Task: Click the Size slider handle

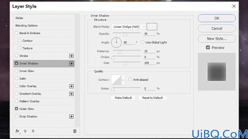Action: point(126,64)
